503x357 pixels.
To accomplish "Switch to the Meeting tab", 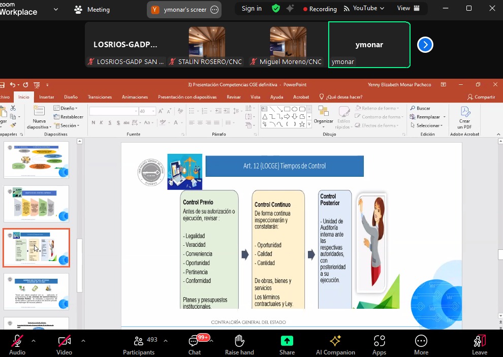I will pyautogui.click(x=92, y=9).
